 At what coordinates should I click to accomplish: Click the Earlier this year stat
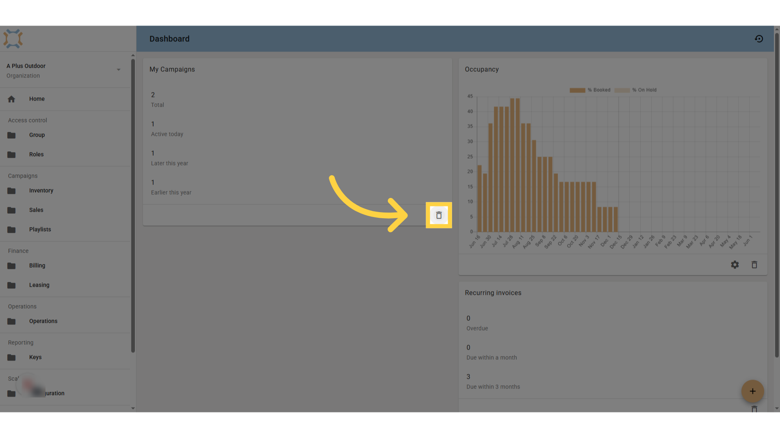click(x=171, y=187)
